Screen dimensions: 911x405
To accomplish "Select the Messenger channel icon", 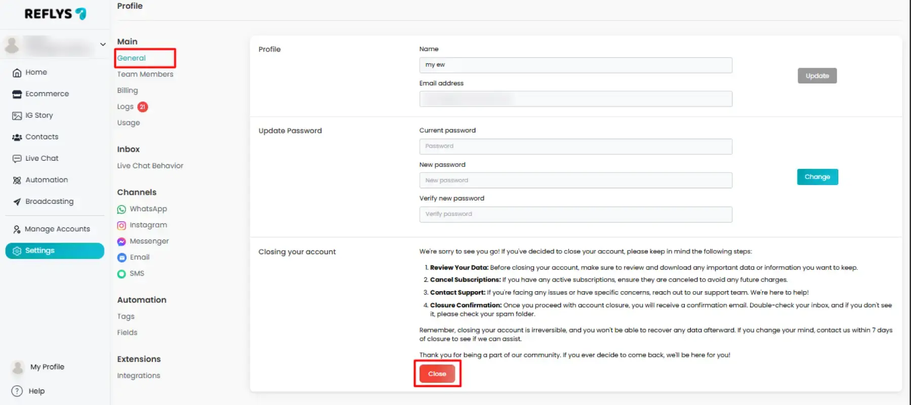I will click(x=121, y=242).
